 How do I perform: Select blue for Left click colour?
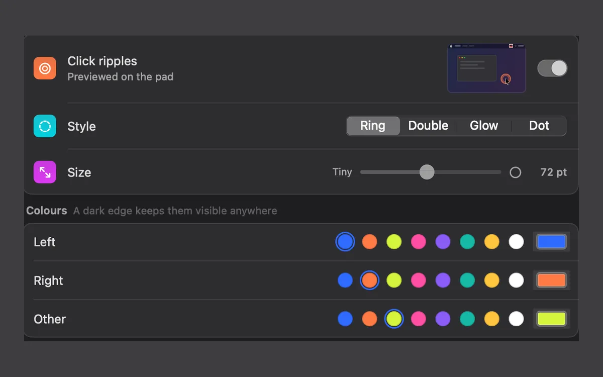point(345,242)
